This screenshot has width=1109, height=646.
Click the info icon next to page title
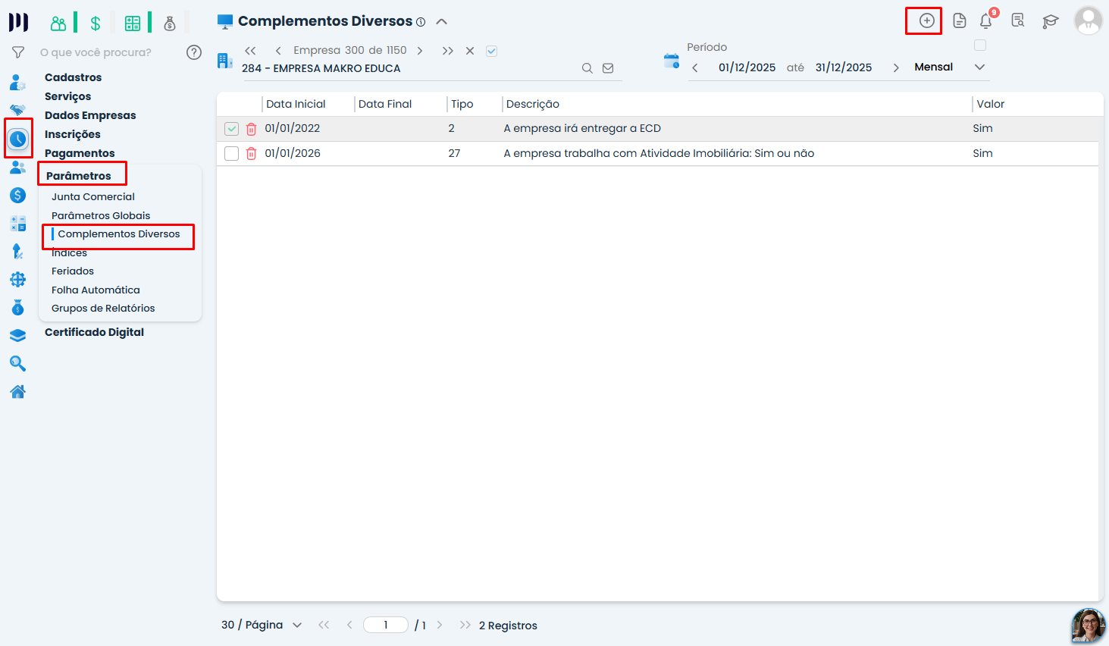click(421, 22)
